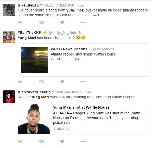
Task: Open more options on #BanTheKKK's tweet
Action: [x=83, y=82]
